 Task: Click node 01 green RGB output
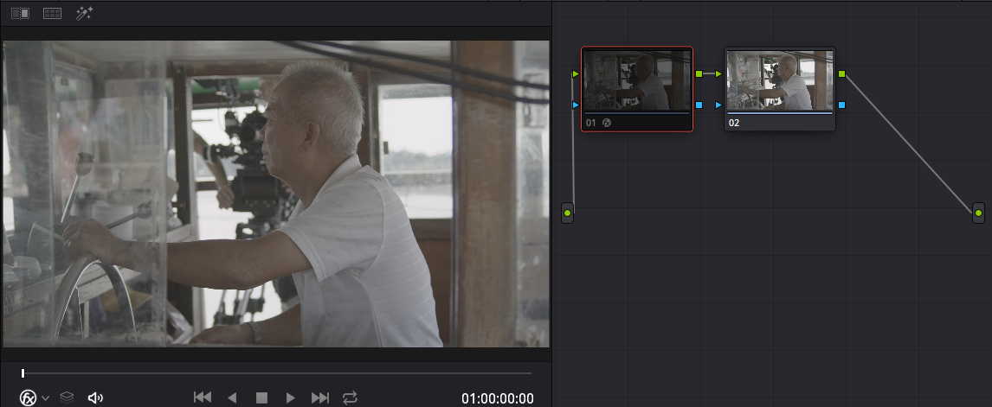click(x=699, y=74)
